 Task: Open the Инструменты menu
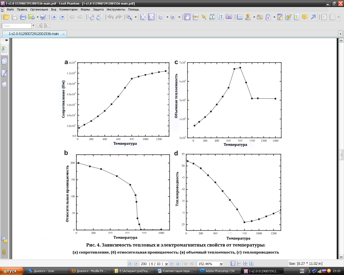[x=116, y=9]
